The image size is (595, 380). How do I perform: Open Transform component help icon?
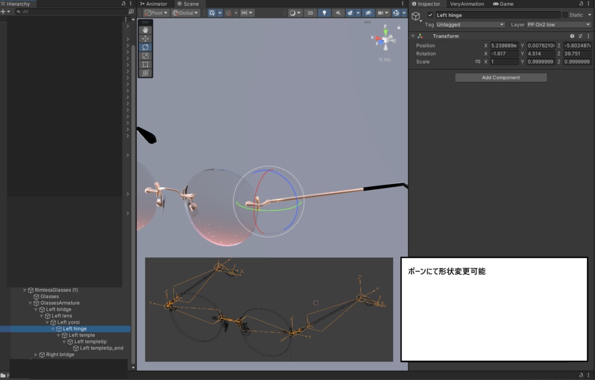[x=572, y=36]
